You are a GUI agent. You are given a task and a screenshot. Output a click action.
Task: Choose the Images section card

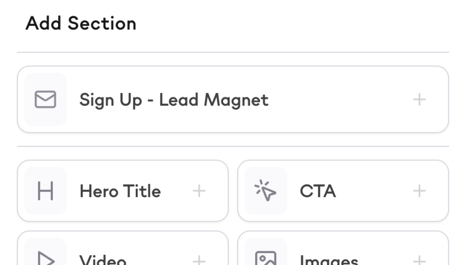pos(419,259)
